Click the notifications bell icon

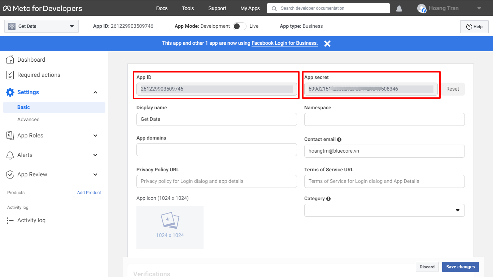click(399, 8)
